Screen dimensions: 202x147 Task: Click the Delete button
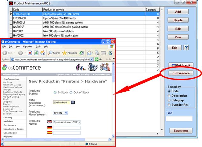[178, 20]
